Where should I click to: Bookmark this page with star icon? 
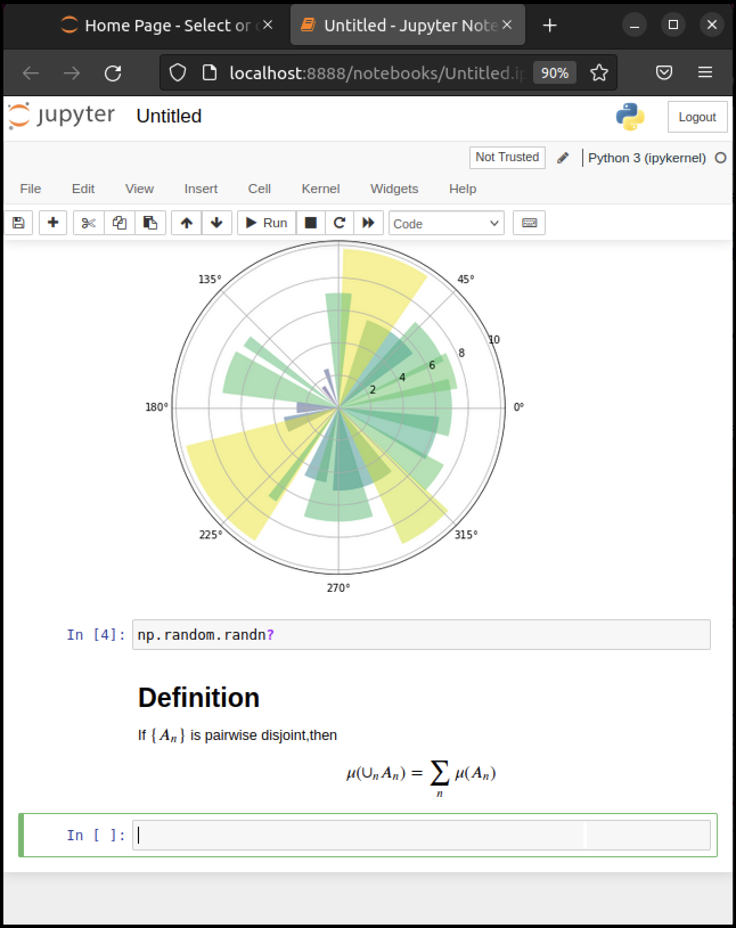click(599, 73)
